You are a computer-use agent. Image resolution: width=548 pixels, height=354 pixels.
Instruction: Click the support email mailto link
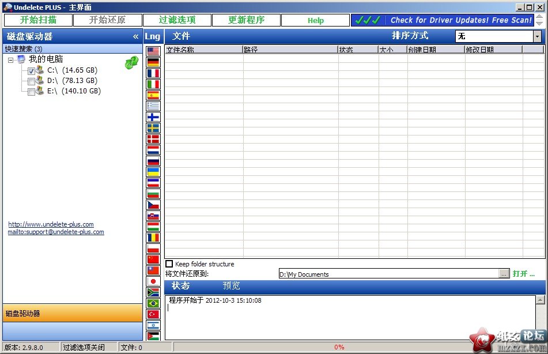click(x=56, y=232)
